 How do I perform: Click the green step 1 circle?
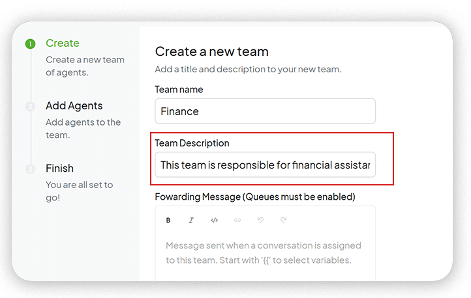(30, 44)
